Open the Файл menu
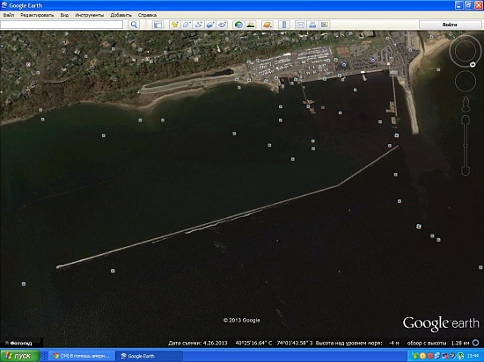 pyautogui.click(x=9, y=15)
